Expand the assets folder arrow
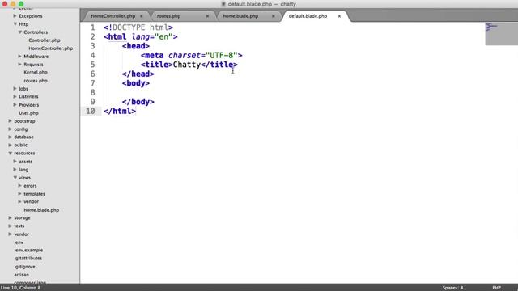Screen dimensions: 518x291 pyautogui.click(x=15, y=162)
